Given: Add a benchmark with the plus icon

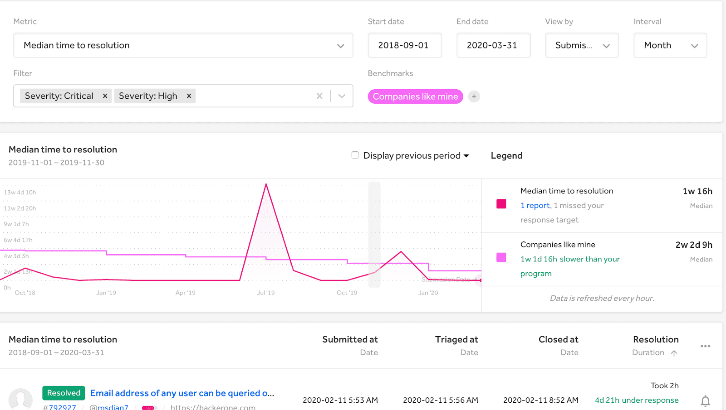Looking at the screenshot, I should coord(474,96).
